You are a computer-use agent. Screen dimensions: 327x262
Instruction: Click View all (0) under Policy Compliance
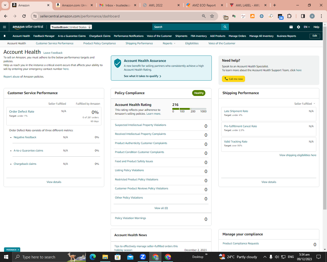pyautogui.click(x=161, y=208)
